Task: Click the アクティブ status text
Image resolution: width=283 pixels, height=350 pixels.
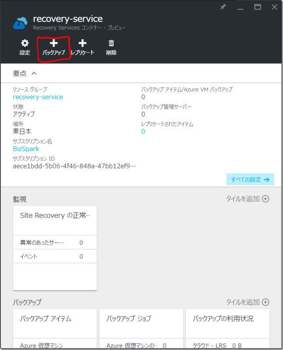Action: coord(24,114)
